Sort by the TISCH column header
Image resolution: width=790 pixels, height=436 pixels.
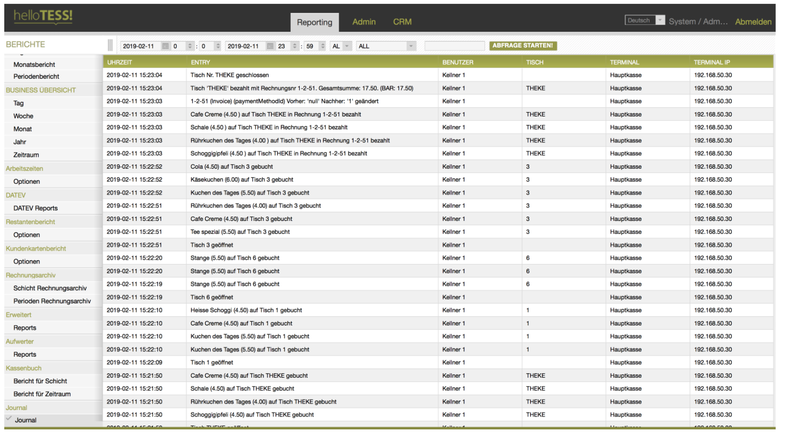(x=534, y=62)
